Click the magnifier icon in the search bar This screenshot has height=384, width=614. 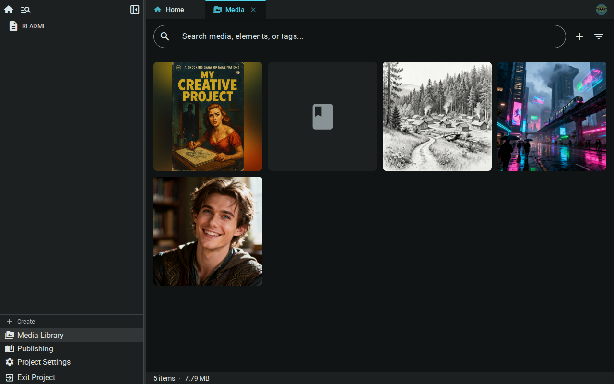(x=165, y=36)
